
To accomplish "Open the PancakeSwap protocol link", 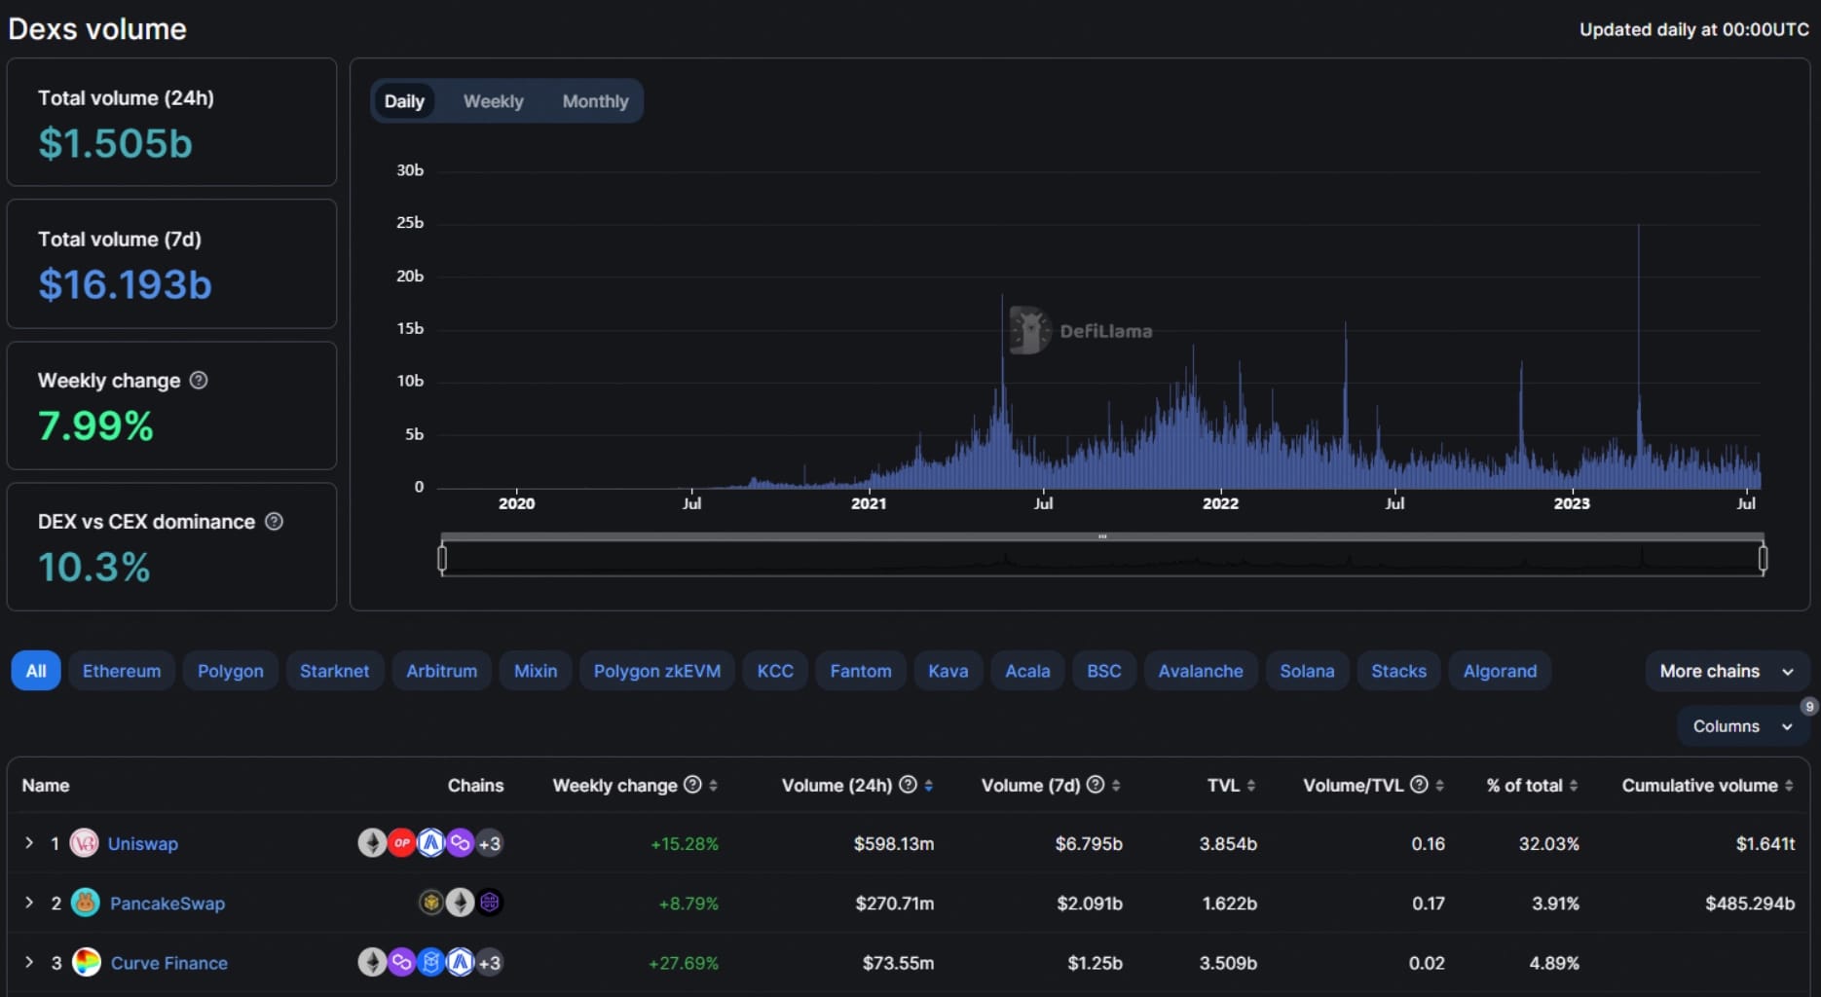I will tap(167, 903).
